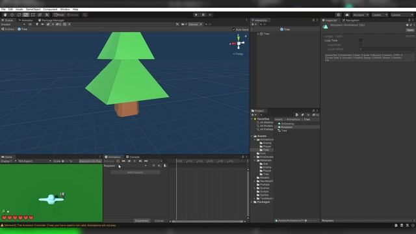Click the Pause button
The width and height of the screenshot is (416, 234).
(203, 15)
